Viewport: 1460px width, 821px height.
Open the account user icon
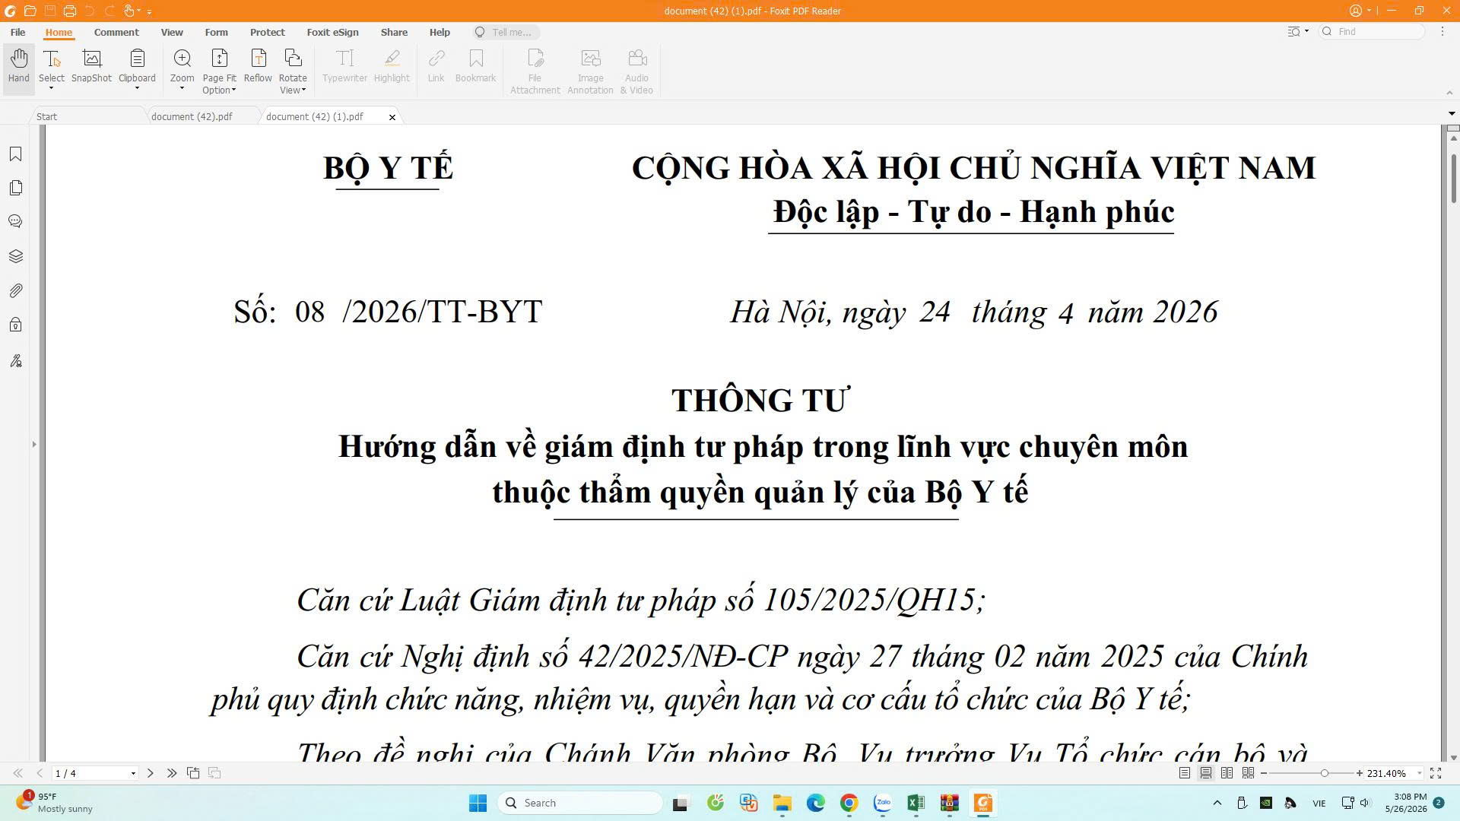pyautogui.click(x=1355, y=11)
